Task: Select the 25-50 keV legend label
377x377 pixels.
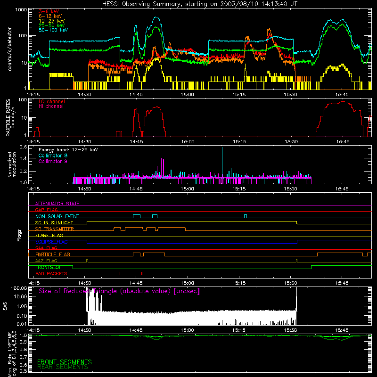Action: [x=52, y=25]
